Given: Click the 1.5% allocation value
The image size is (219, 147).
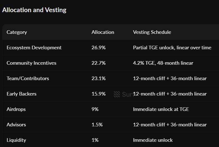Looking at the screenshot, I should coord(97,125).
